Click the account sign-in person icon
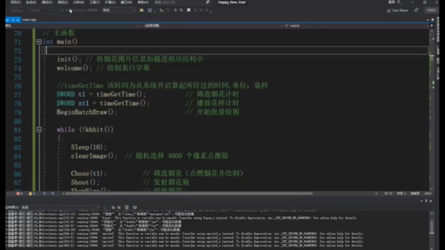This screenshot has width=445, height=250. pos(399,2)
